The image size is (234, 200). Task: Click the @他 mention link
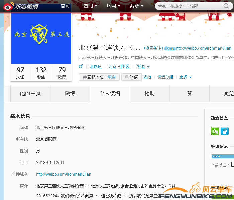tap(147, 77)
